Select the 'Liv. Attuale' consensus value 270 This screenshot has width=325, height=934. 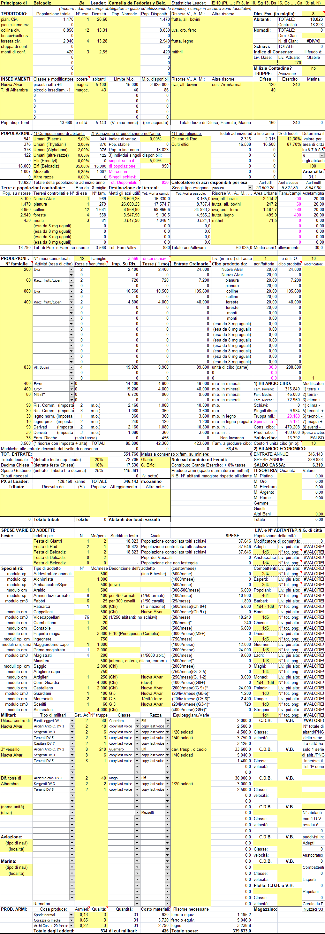tap(290, 63)
